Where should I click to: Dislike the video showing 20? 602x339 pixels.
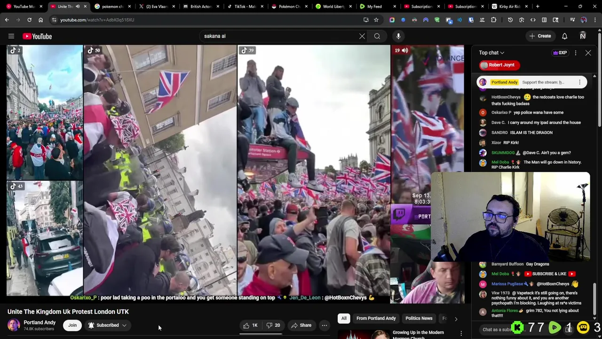click(x=273, y=325)
